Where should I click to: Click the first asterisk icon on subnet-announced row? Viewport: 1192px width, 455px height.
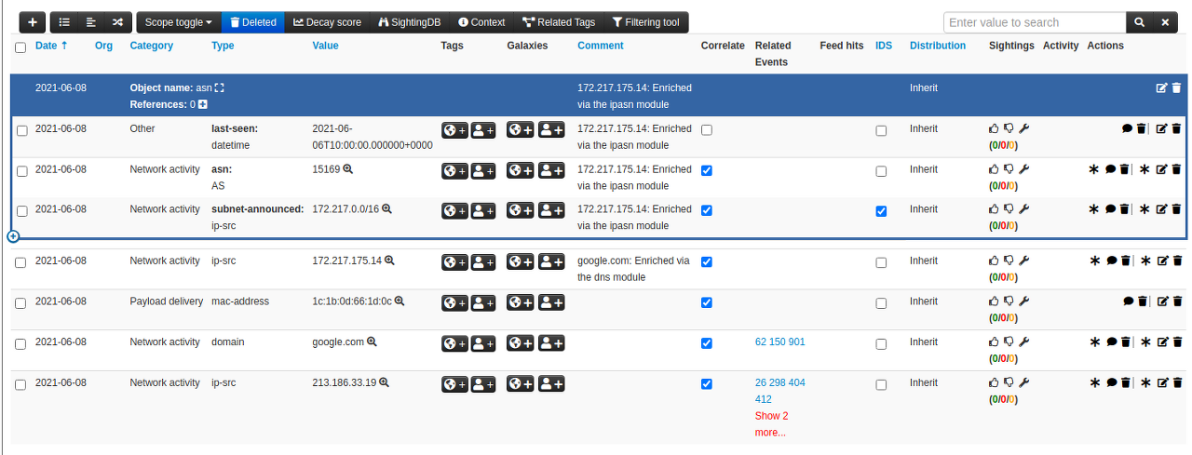pos(1094,209)
